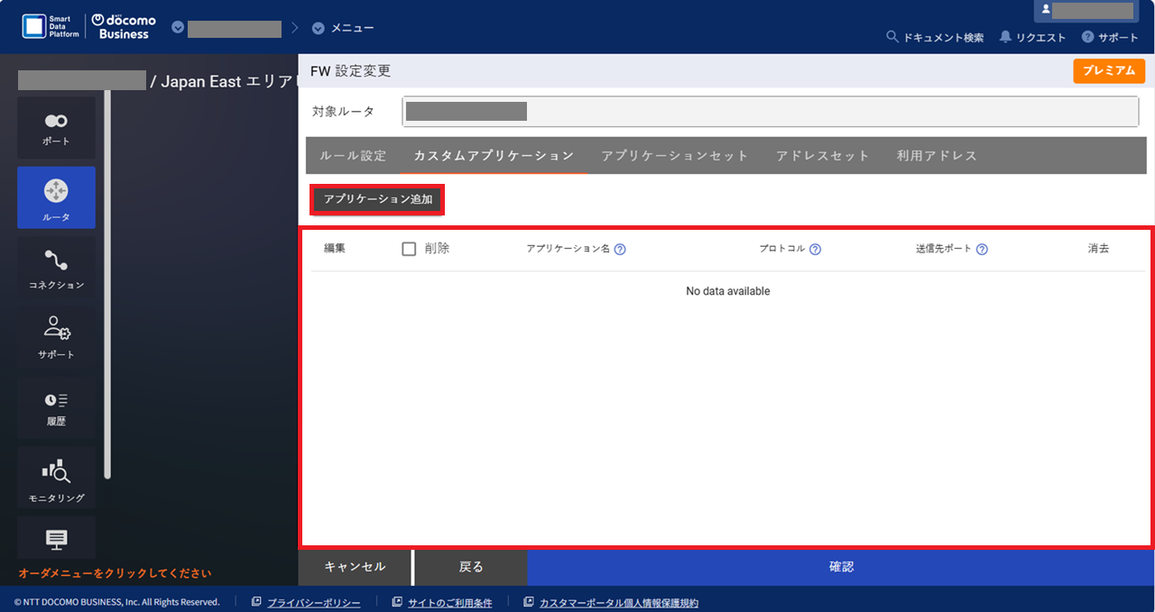Viewport: 1155px width, 612px height.
Task: Switch to the 利用アドレス tab
Action: tap(937, 155)
